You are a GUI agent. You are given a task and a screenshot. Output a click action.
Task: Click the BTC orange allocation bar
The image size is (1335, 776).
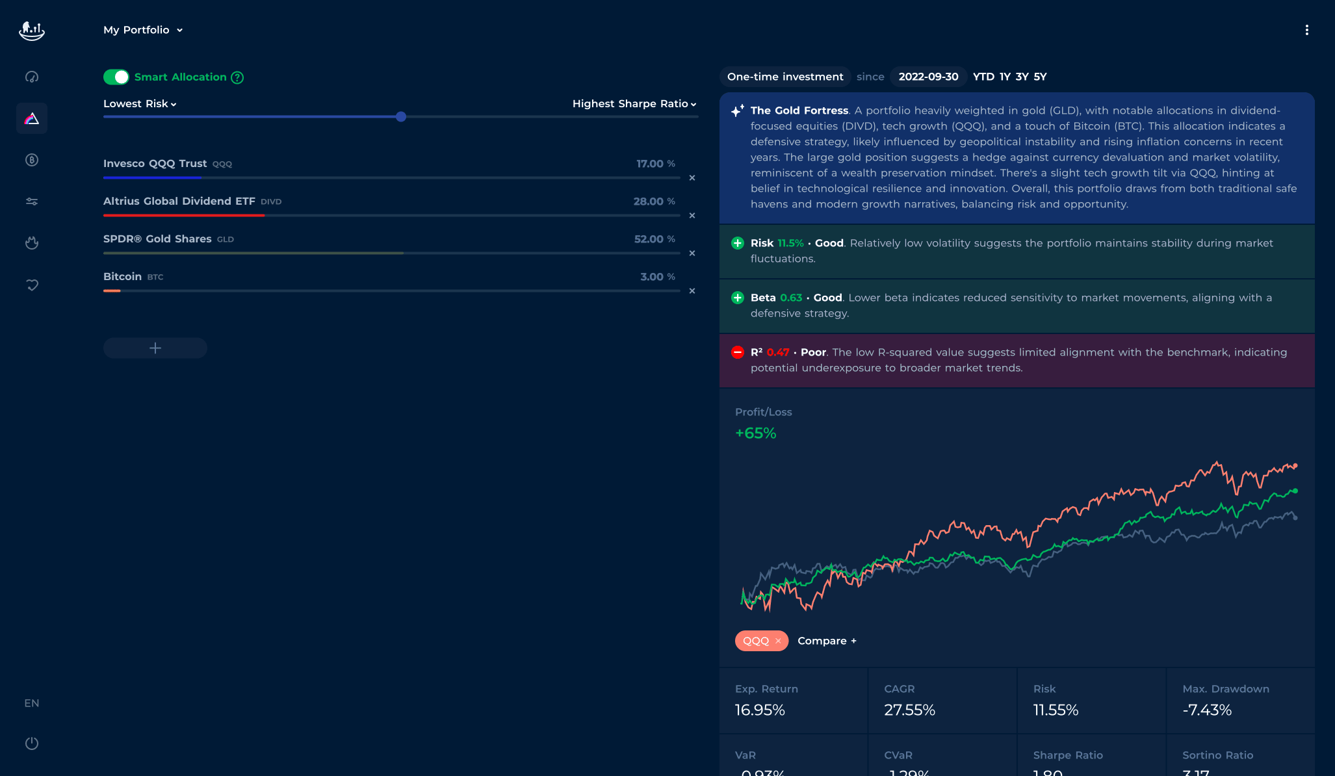(x=112, y=291)
